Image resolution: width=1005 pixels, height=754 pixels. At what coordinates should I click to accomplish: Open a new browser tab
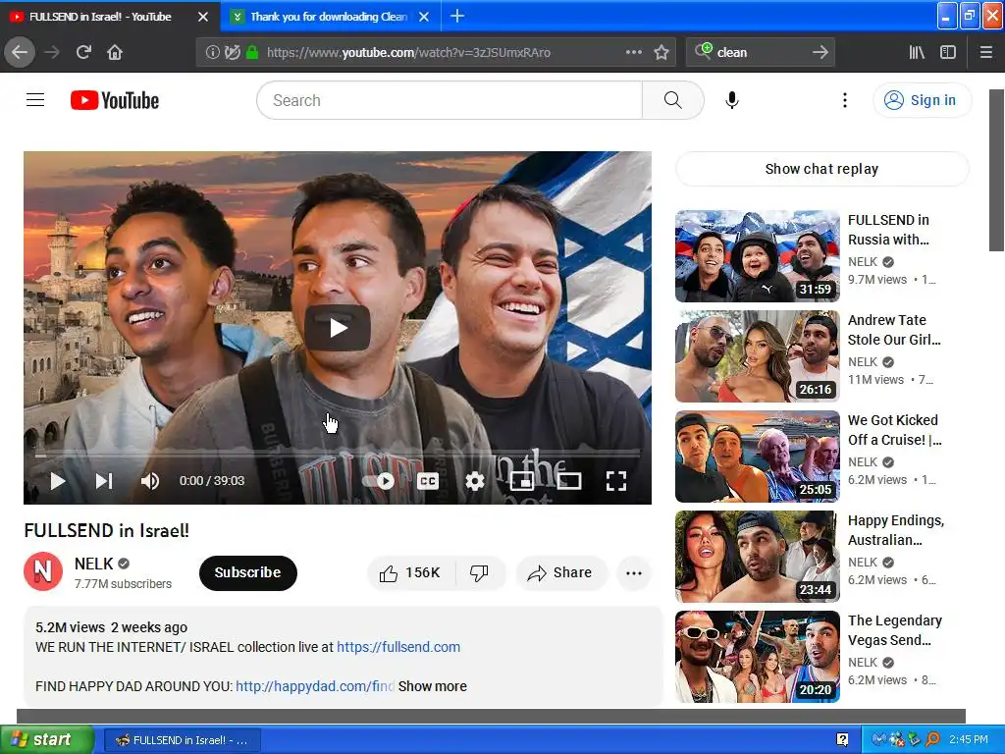tap(457, 16)
